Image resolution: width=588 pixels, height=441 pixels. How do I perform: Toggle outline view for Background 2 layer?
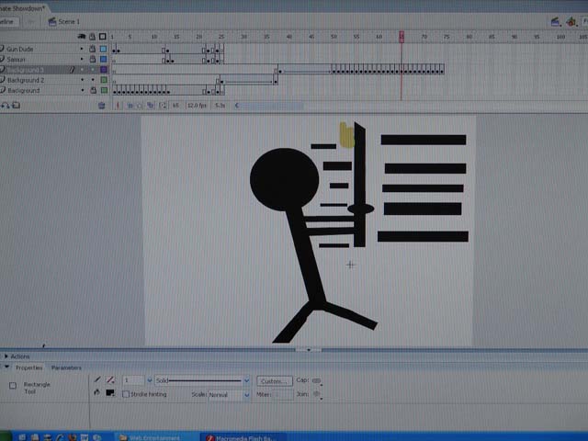click(x=103, y=80)
